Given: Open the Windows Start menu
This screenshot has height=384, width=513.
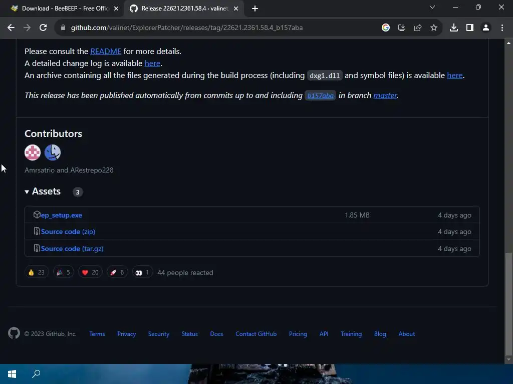Looking at the screenshot, I should click(12, 374).
